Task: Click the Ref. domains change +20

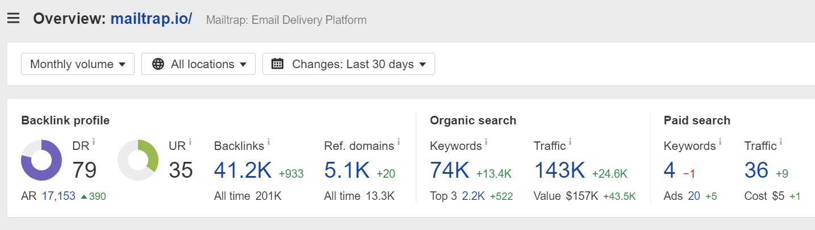Action: tap(386, 173)
